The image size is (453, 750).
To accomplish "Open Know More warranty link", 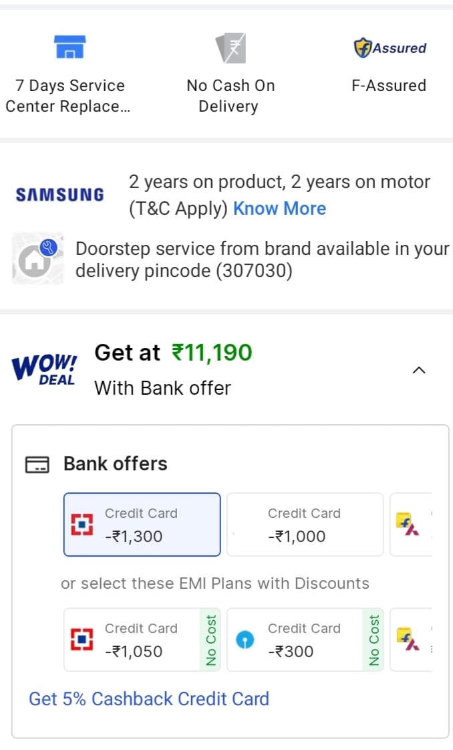I will click(279, 209).
